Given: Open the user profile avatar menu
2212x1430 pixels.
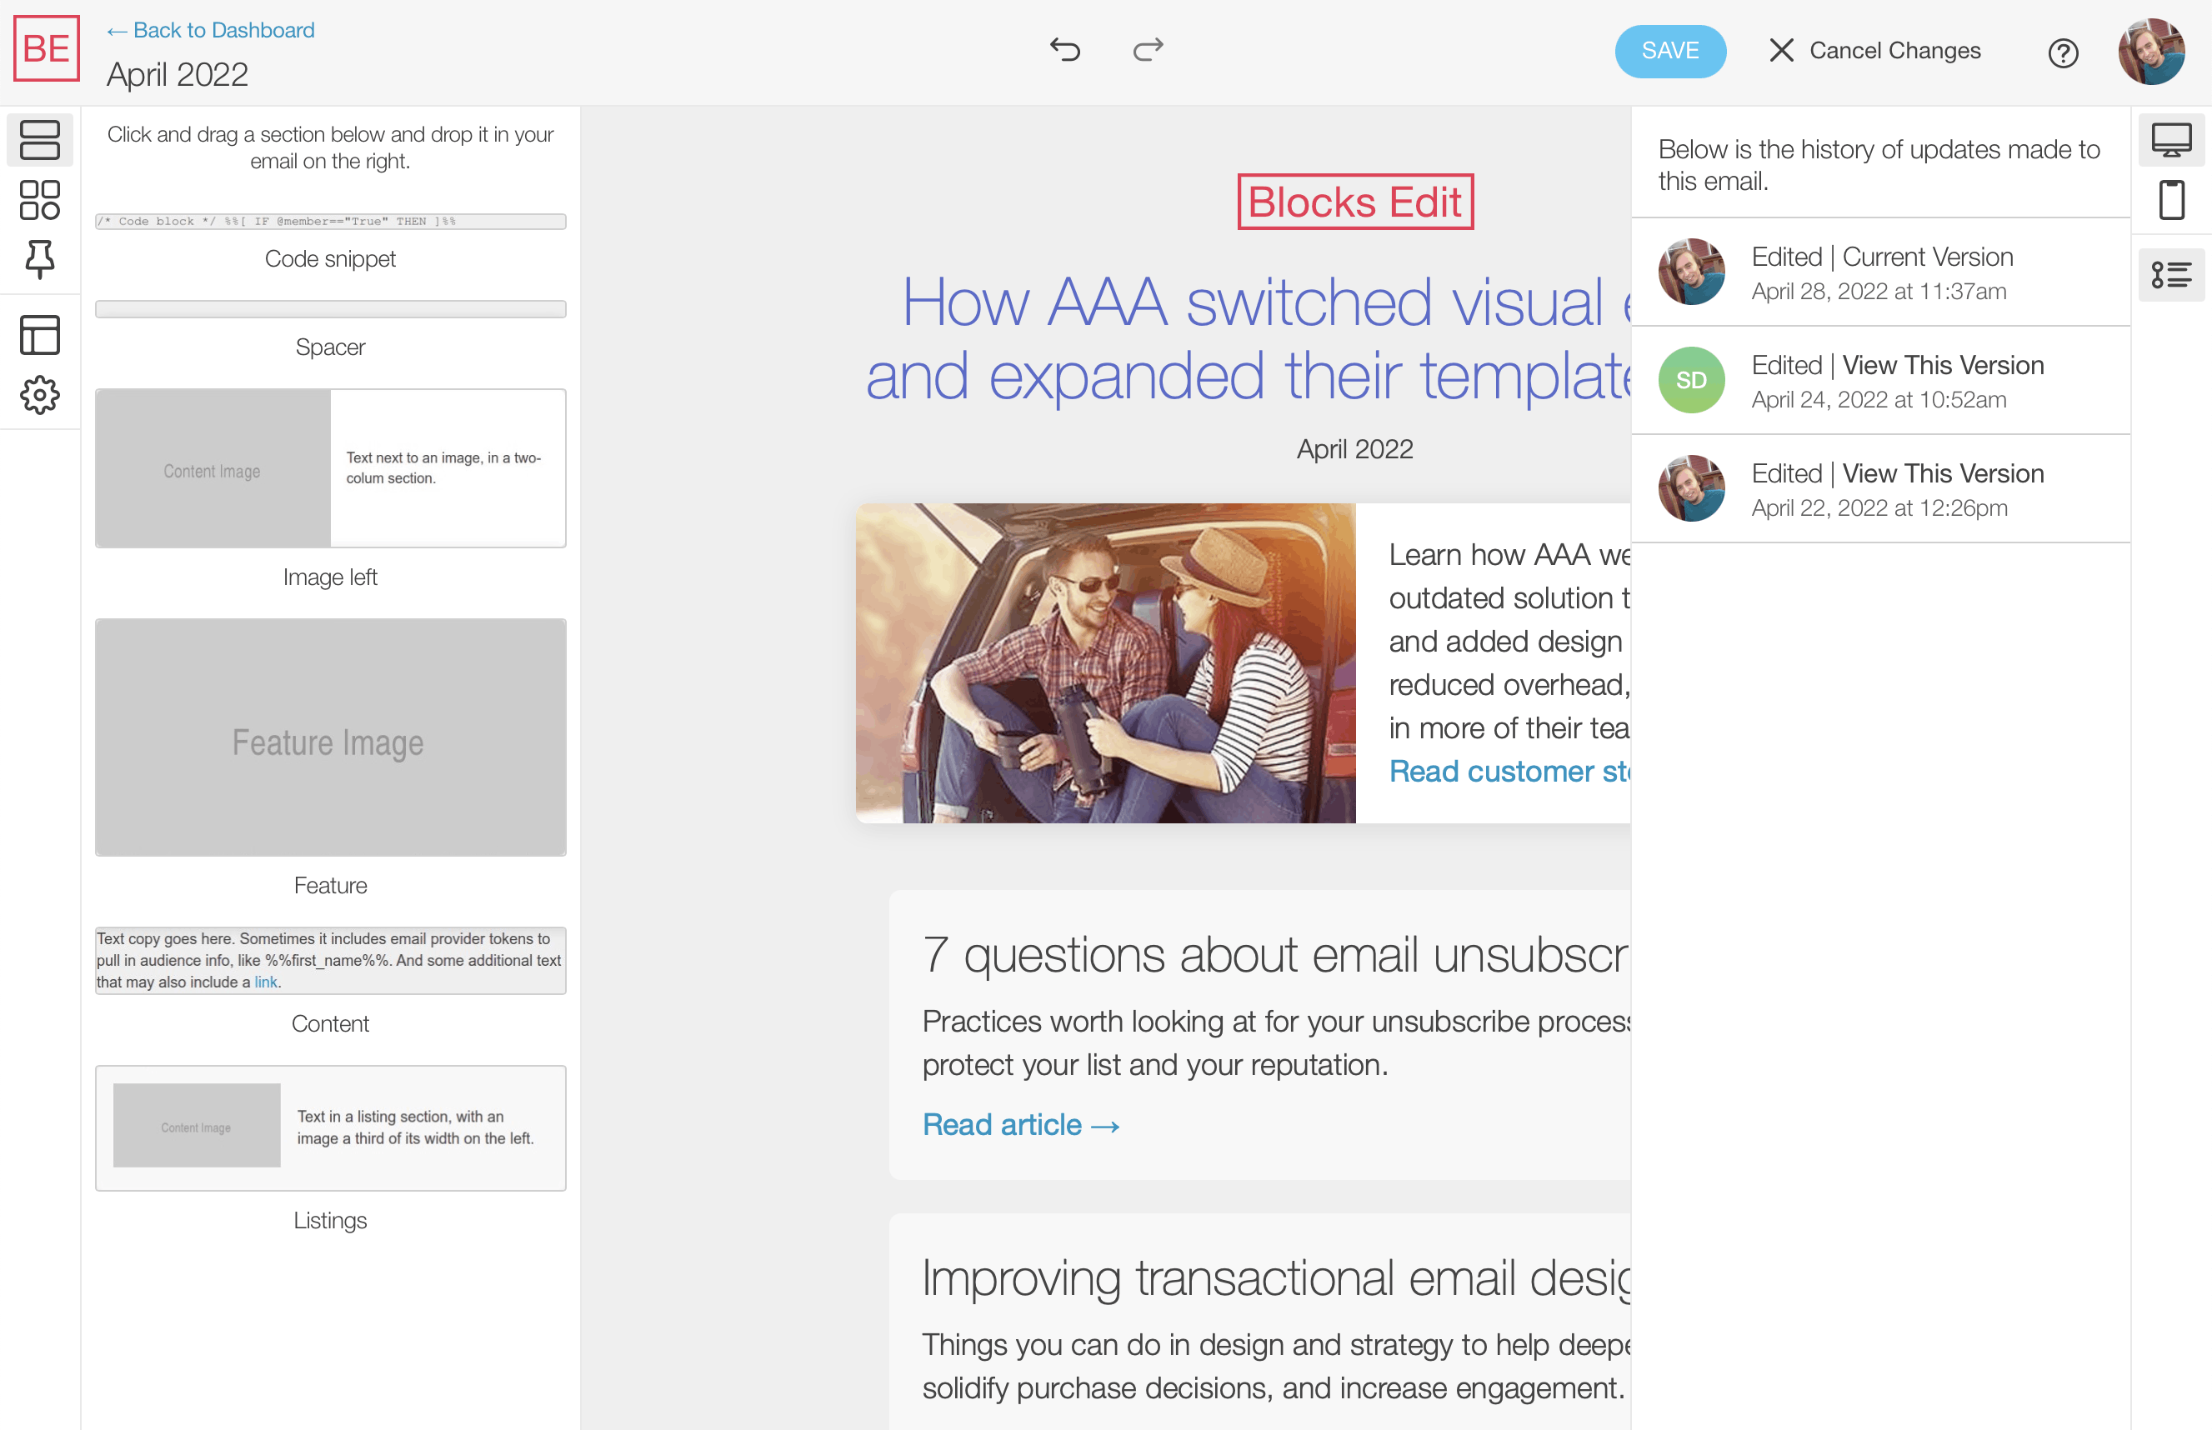Looking at the screenshot, I should 2150,51.
